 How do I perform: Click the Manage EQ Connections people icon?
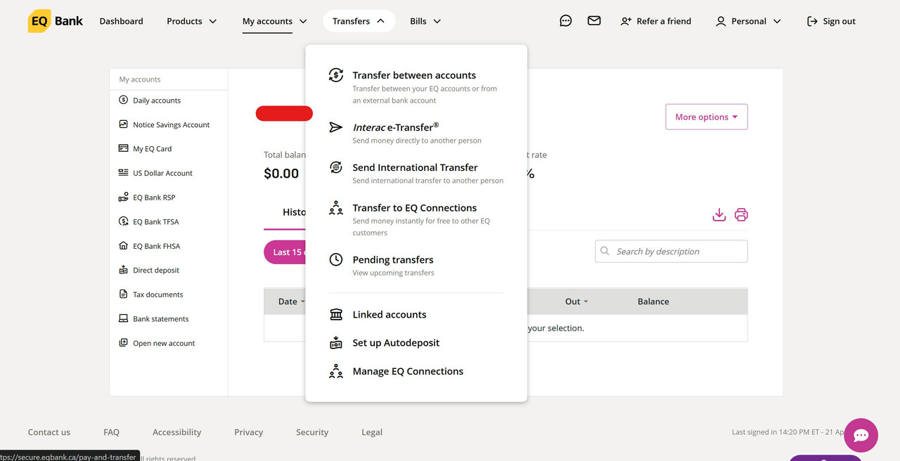point(336,371)
